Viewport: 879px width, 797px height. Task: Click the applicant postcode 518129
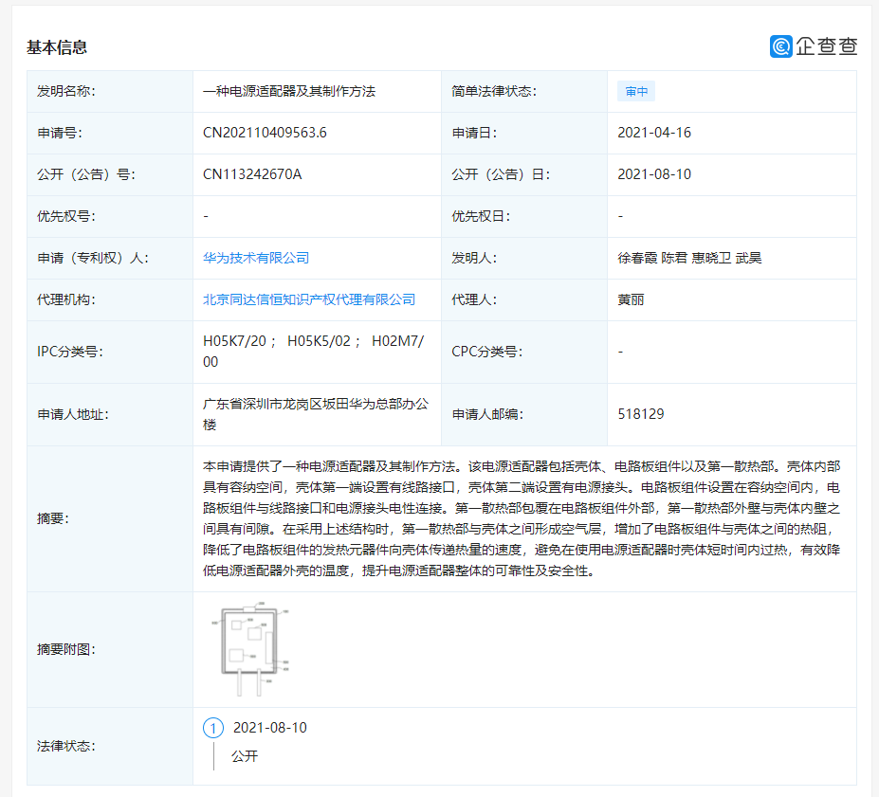[640, 414]
